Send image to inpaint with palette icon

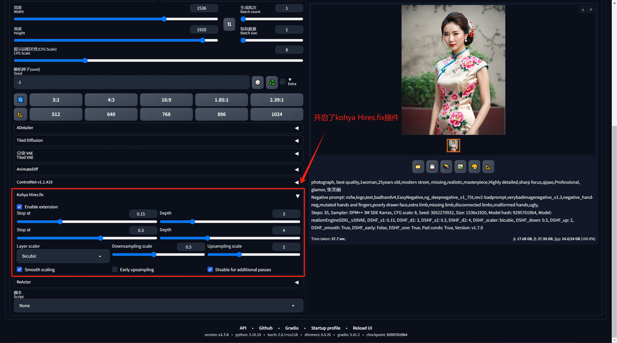coord(474,167)
